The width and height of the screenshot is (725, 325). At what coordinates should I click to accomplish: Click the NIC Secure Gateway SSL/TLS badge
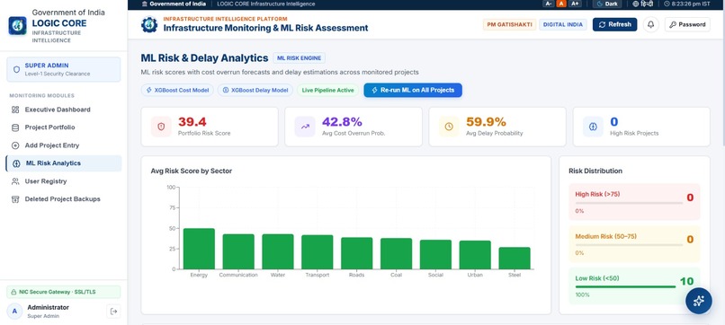[63, 292]
